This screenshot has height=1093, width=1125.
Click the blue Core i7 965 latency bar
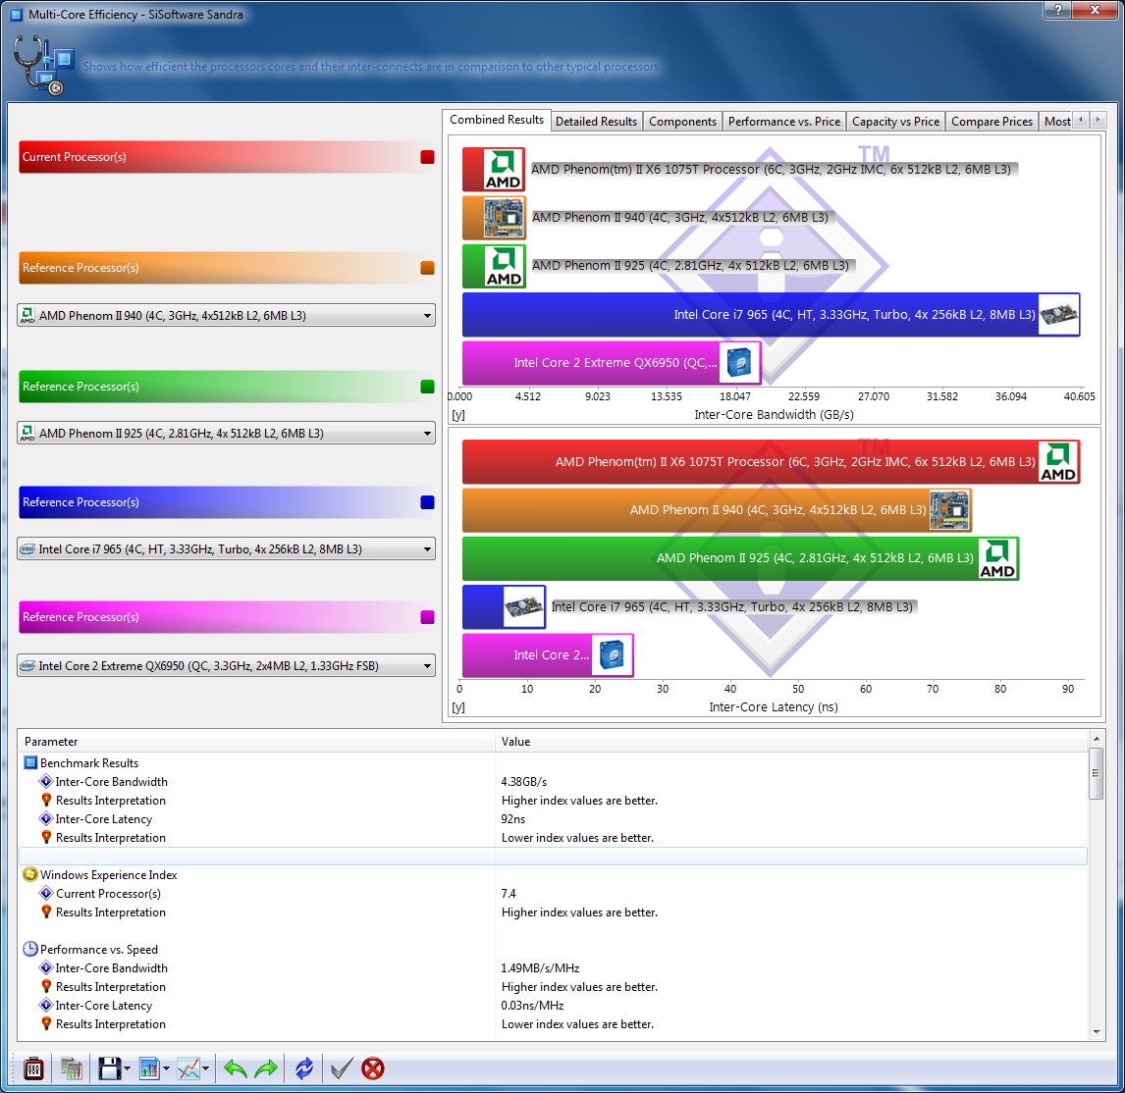tap(504, 606)
